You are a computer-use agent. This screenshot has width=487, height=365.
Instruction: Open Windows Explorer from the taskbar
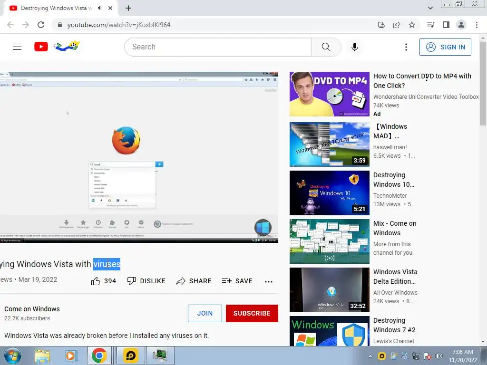point(42,355)
